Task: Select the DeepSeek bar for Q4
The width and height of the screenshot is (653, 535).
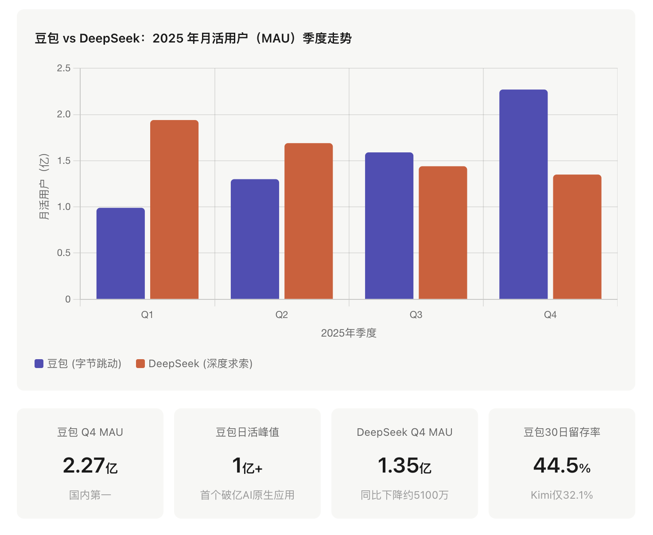Action: point(577,237)
